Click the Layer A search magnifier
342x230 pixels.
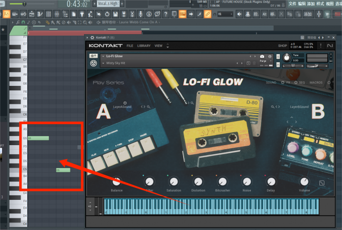click(x=148, y=107)
